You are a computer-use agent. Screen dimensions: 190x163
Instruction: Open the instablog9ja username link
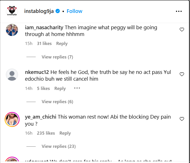coord(39,11)
